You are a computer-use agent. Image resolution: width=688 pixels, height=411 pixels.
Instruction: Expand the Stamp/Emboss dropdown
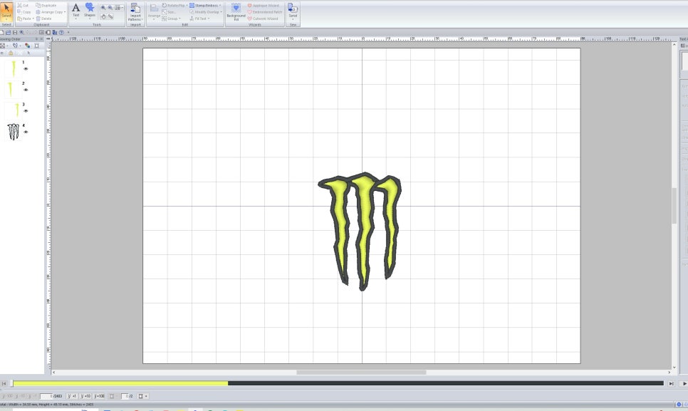(220, 5)
